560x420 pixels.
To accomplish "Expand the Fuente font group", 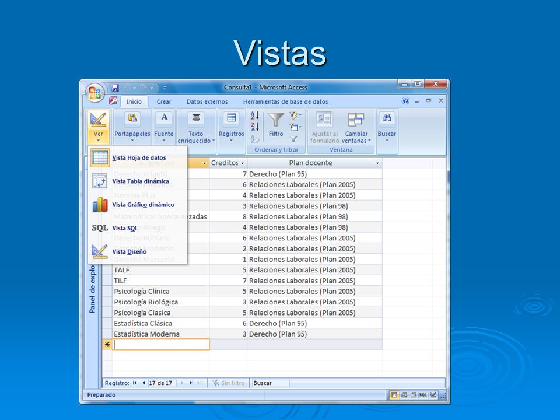I will coord(163,127).
